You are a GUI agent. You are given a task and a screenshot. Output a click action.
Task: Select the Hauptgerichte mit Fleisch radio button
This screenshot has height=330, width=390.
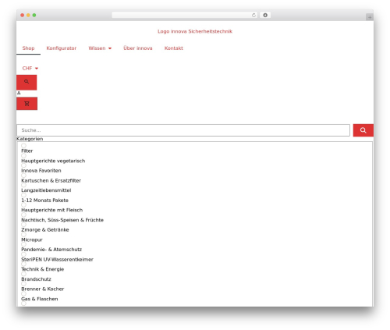tap(23, 205)
